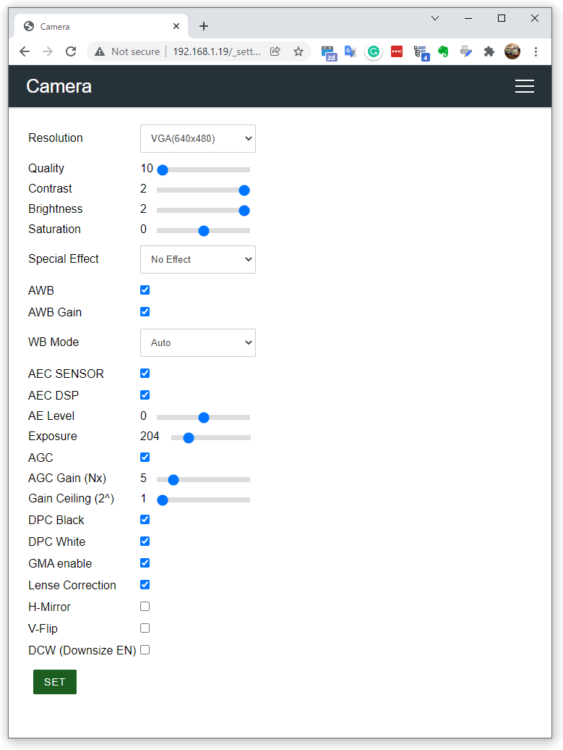Open the browser Extensions puzzle-piece menu
Image resolution: width=563 pixels, height=750 pixels.
(489, 51)
